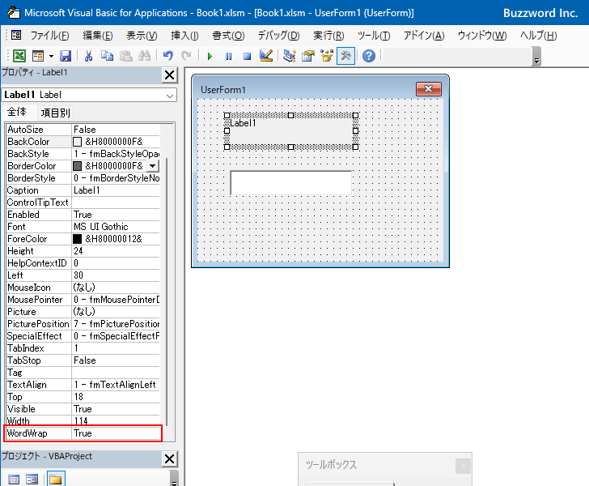Open the デバッグ(D) menu
The width and height of the screenshot is (589, 486).
(278, 36)
